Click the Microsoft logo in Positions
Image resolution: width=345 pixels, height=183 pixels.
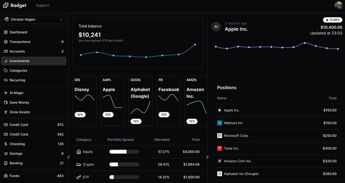[220, 136]
